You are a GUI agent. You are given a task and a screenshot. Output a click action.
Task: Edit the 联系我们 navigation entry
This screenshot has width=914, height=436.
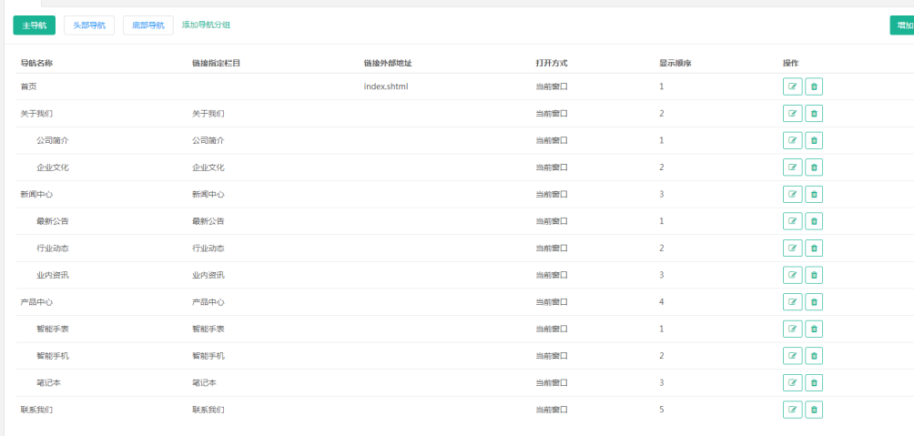tap(792, 410)
